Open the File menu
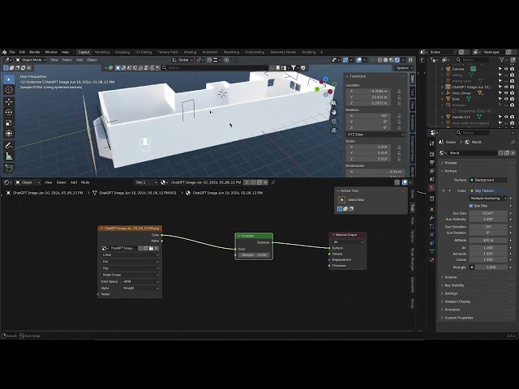Screen dimensions: 519x389 coord(12,52)
